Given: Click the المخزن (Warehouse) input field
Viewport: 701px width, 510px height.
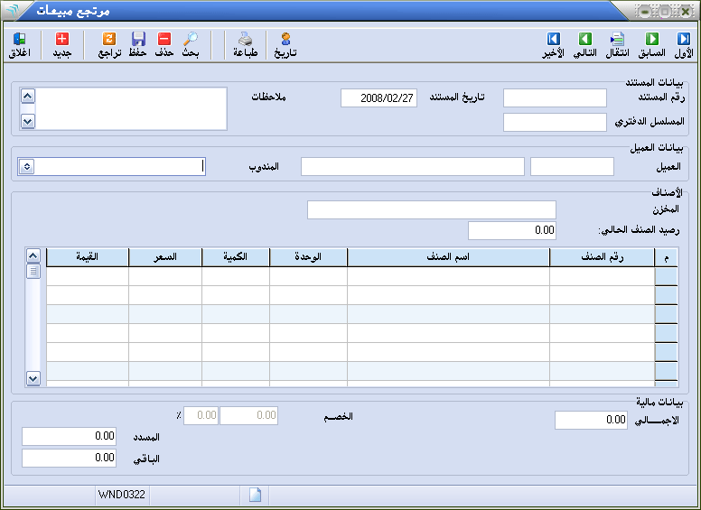Looking at the screenshot, I should [431, 209].
